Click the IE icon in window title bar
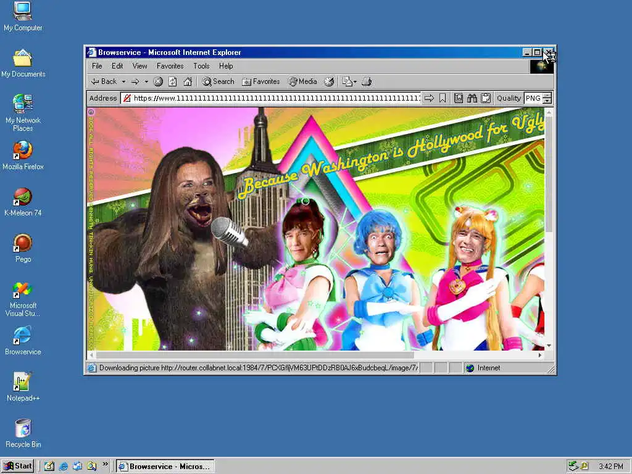 pos(91,52)
